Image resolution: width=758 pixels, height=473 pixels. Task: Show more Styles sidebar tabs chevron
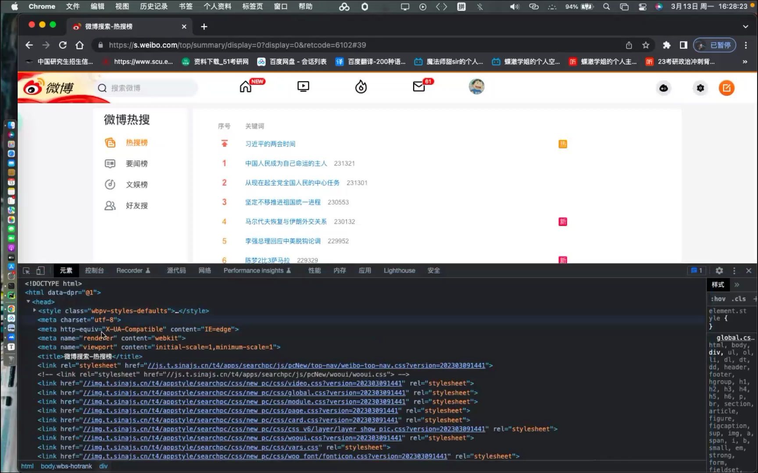[x=737, y=285]
